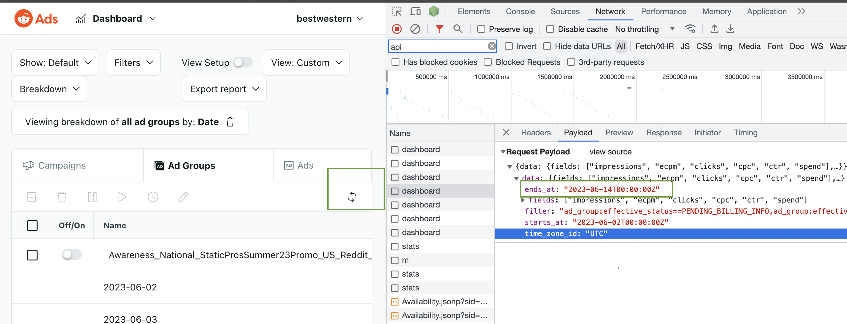Viewport: 847px width, 324px height.
Task: Open the No throttling dropdown
Action: [644, 29]
